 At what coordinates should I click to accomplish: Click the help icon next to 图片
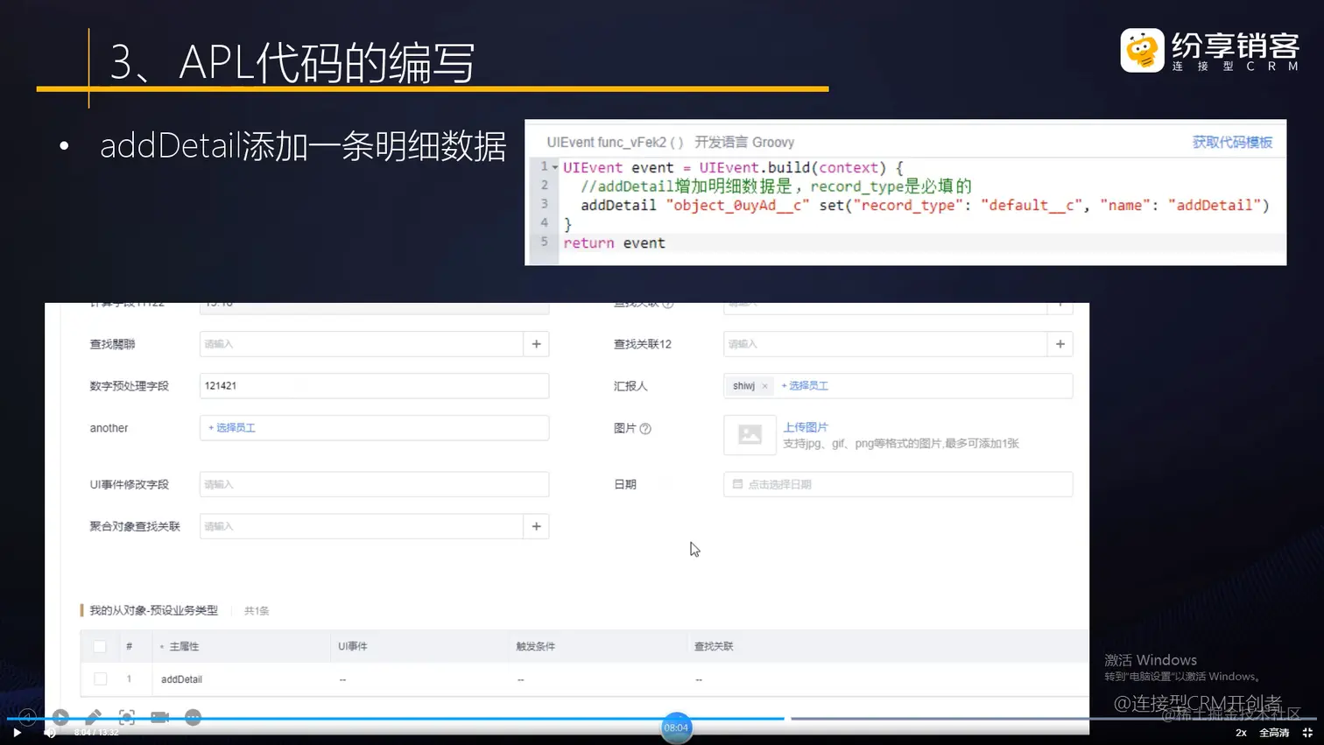click(645, 429)
